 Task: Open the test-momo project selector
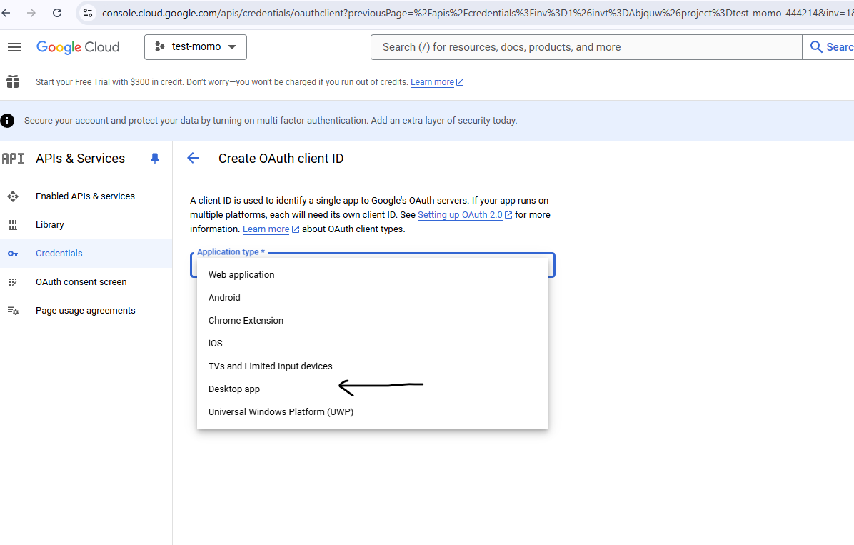[x=195, y=47]
